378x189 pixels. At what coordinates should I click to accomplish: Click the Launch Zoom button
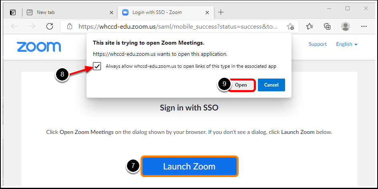point(189,166)
